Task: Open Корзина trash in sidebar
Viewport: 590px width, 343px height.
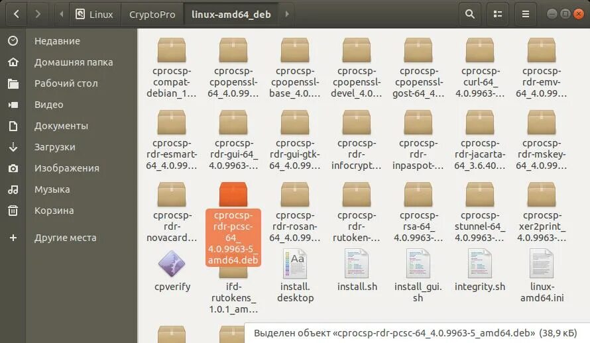Action: [x=54, y=211]
